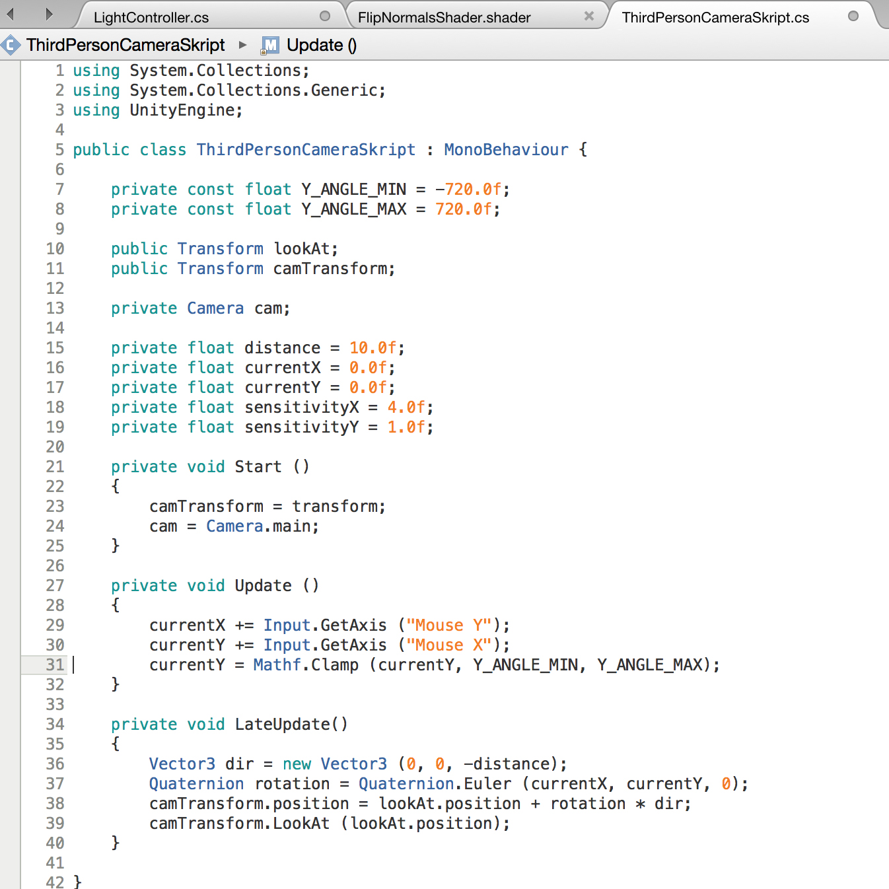Click the Update method icon in breadcrumb
The height and width of the screenshot is (889, 889).
[269, 45]
